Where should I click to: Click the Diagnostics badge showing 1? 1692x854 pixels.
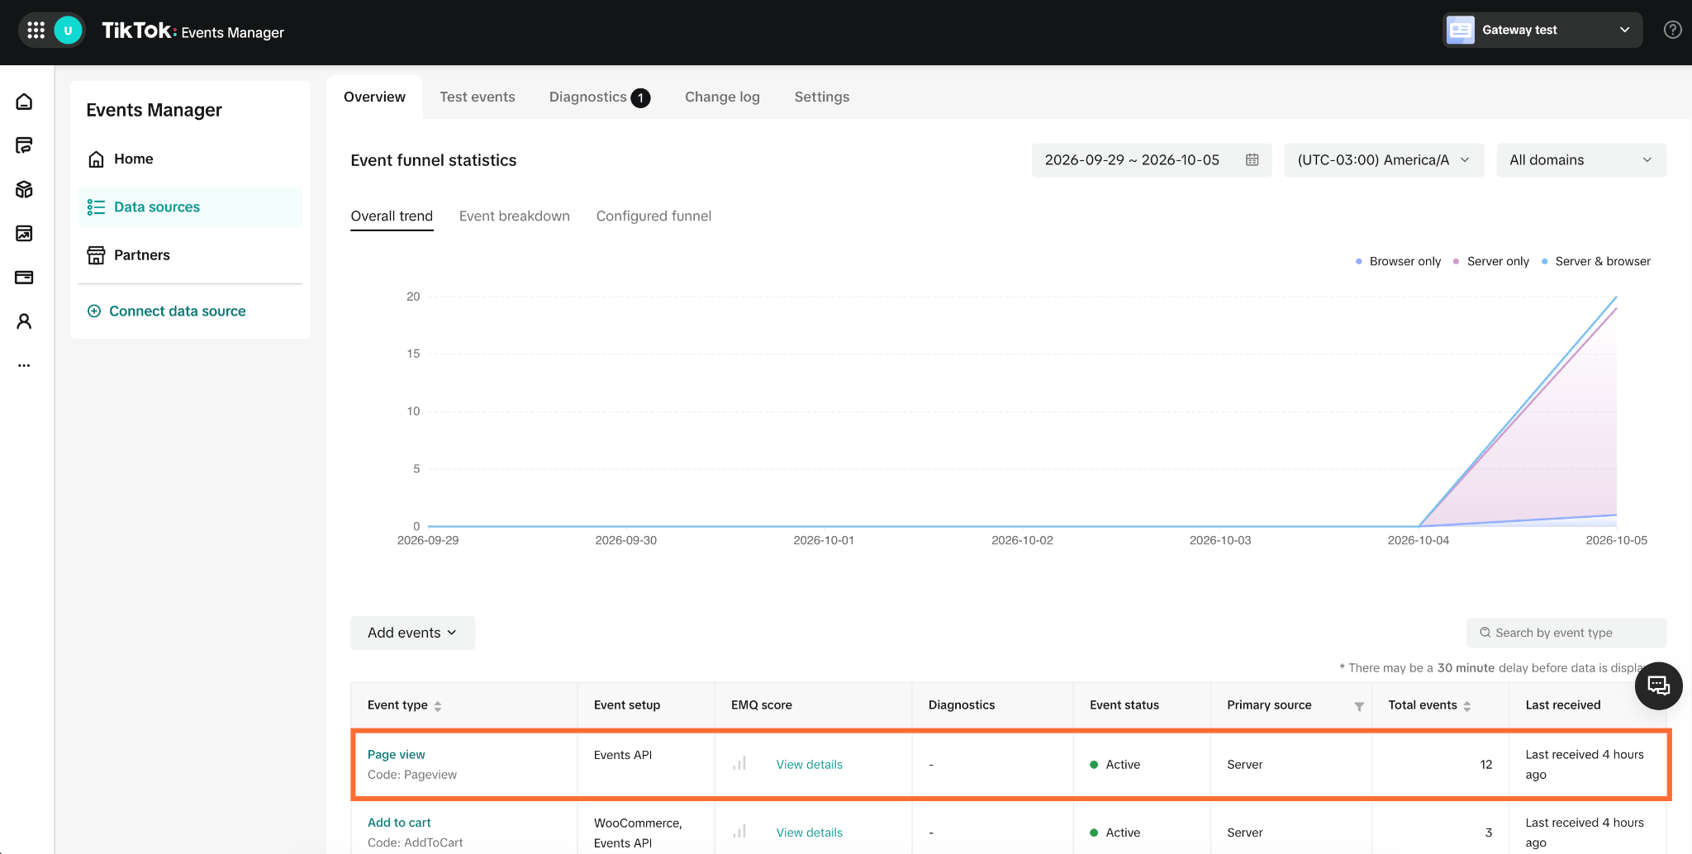point(640,98)
